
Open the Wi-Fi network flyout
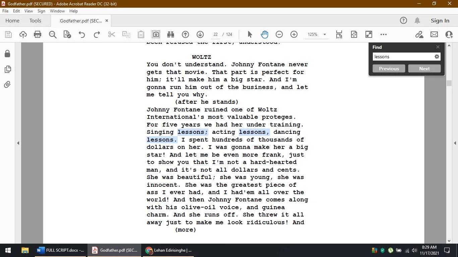point(407,250)
